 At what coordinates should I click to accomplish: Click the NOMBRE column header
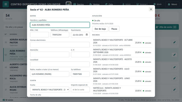13,34
